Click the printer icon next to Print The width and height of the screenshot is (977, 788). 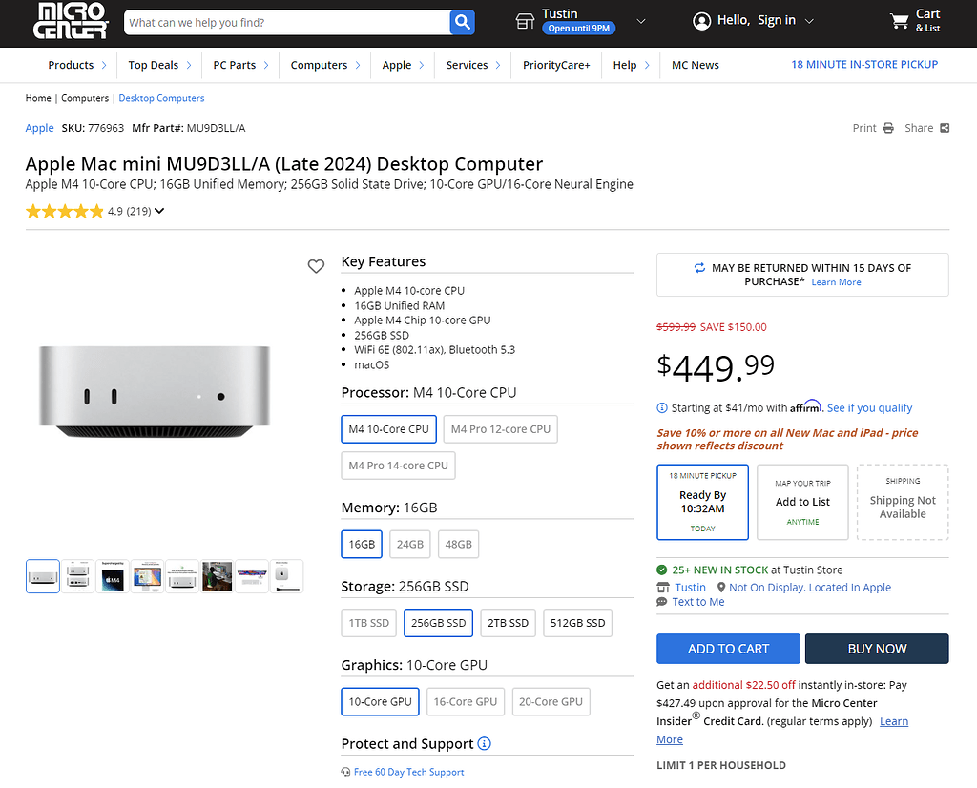(888, 128)
